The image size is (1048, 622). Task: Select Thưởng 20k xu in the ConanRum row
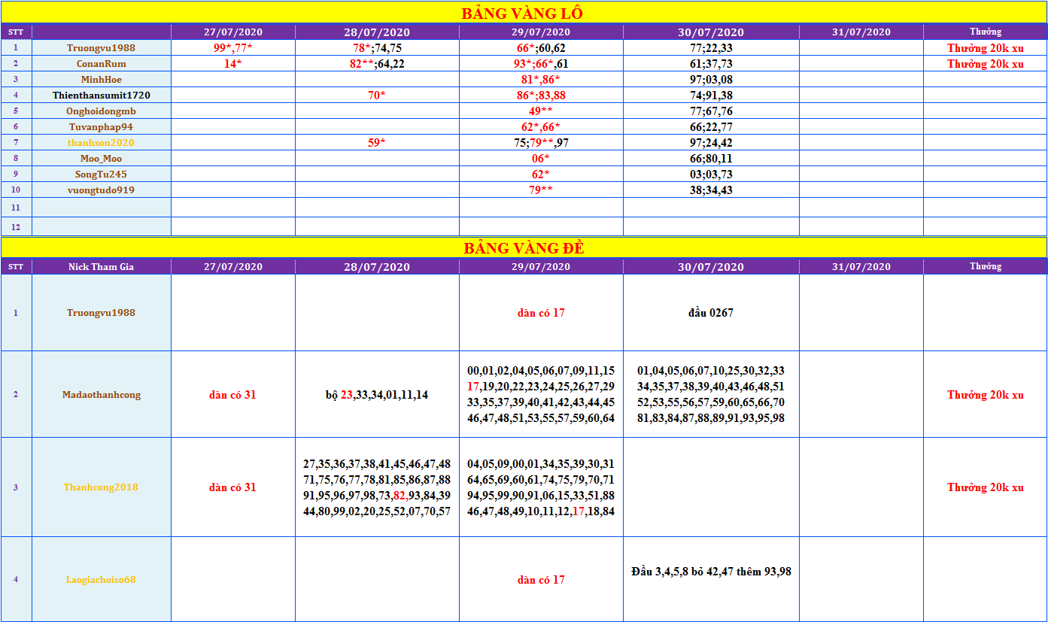point(985,64)
